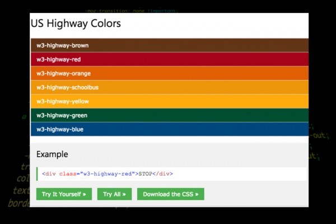Select the w3-highway-green color bar
Viewport: 336px width, 224px height.
[x=170, y=115]
